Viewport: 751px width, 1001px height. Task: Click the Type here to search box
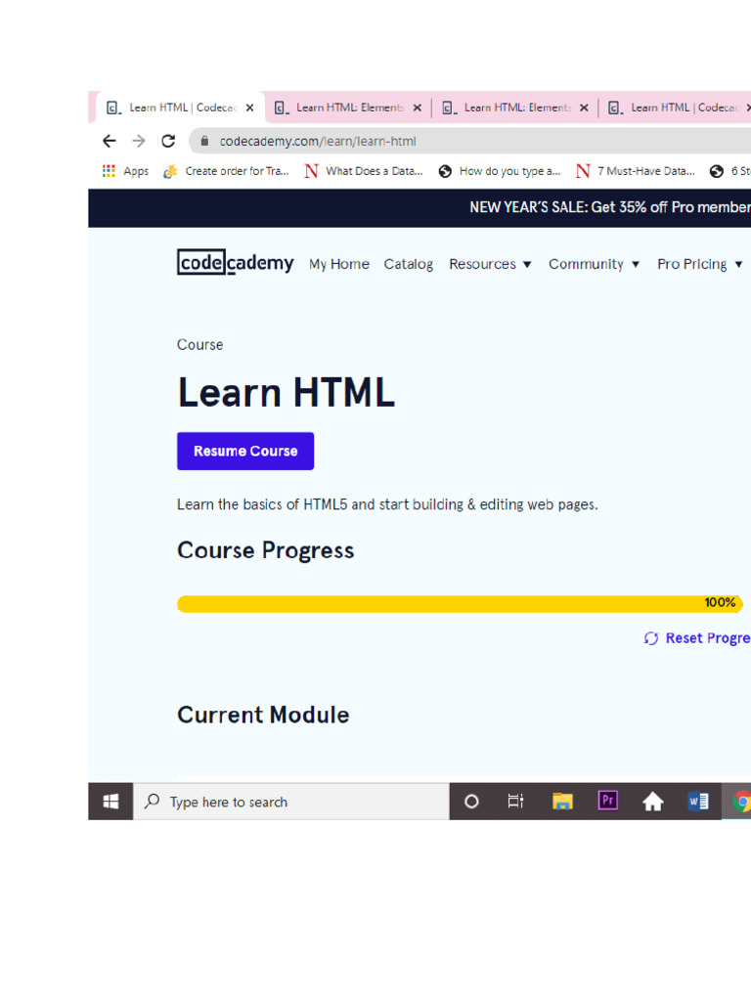(291, 802)
